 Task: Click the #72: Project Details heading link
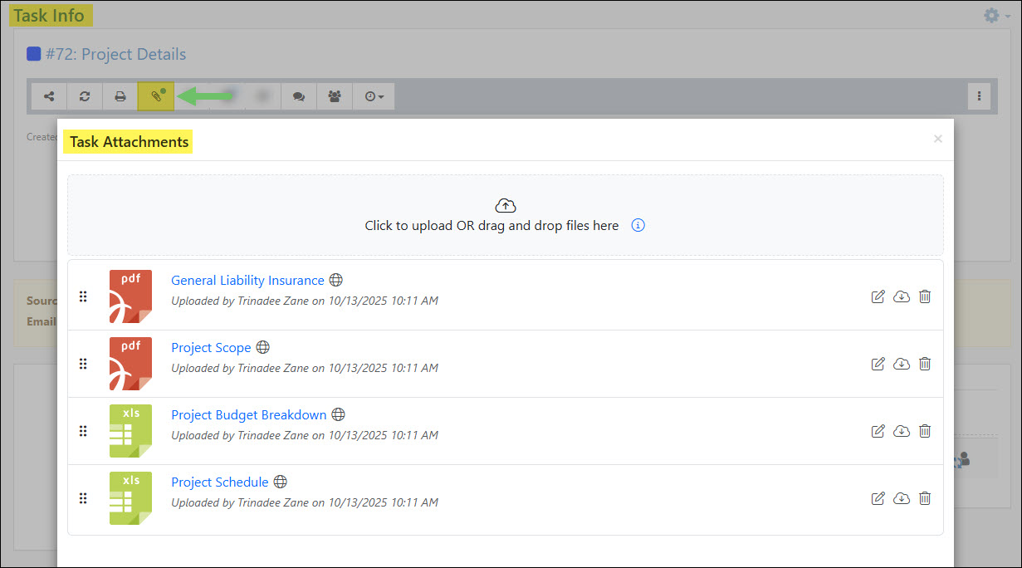tap(115, 54)
